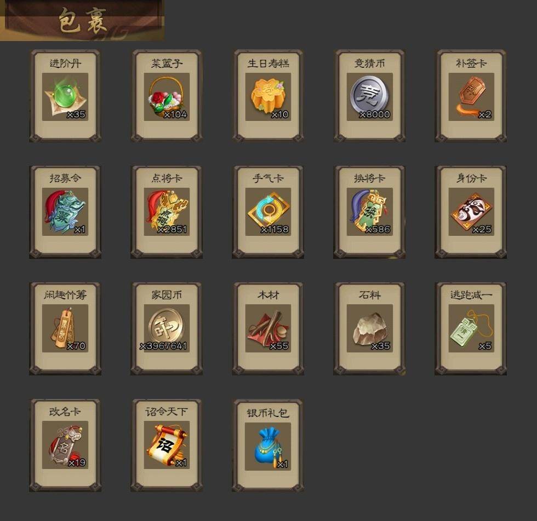This screenshot has width=537, height=521.
Task: Select the 闲趣竹筹 bamboo sticks item
Action: (x=65, y=328)
